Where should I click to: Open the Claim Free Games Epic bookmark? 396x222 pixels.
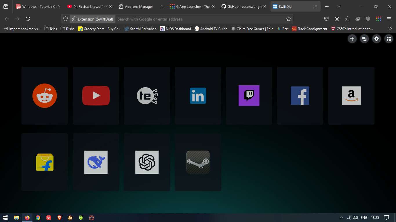[252, 29]
